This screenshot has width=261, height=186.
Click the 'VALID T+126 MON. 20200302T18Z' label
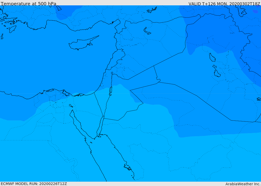[x=224, y=4]
